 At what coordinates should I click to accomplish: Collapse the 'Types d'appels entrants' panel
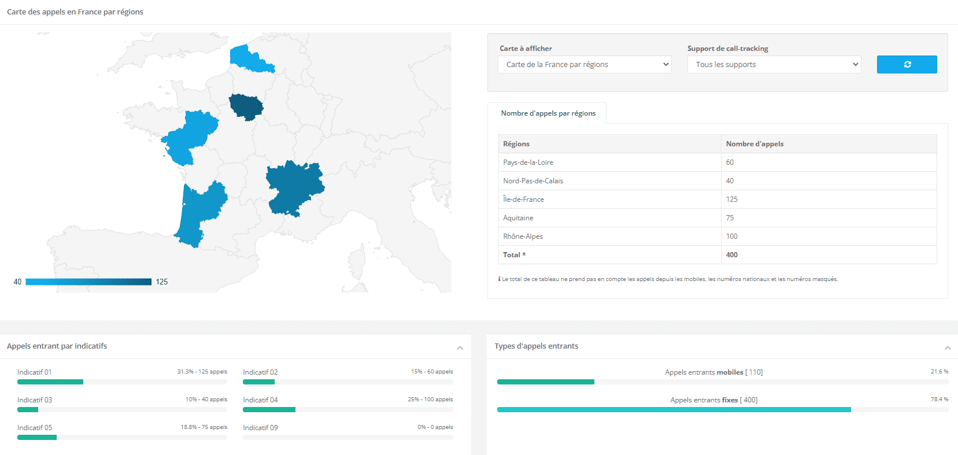point(948,347)
